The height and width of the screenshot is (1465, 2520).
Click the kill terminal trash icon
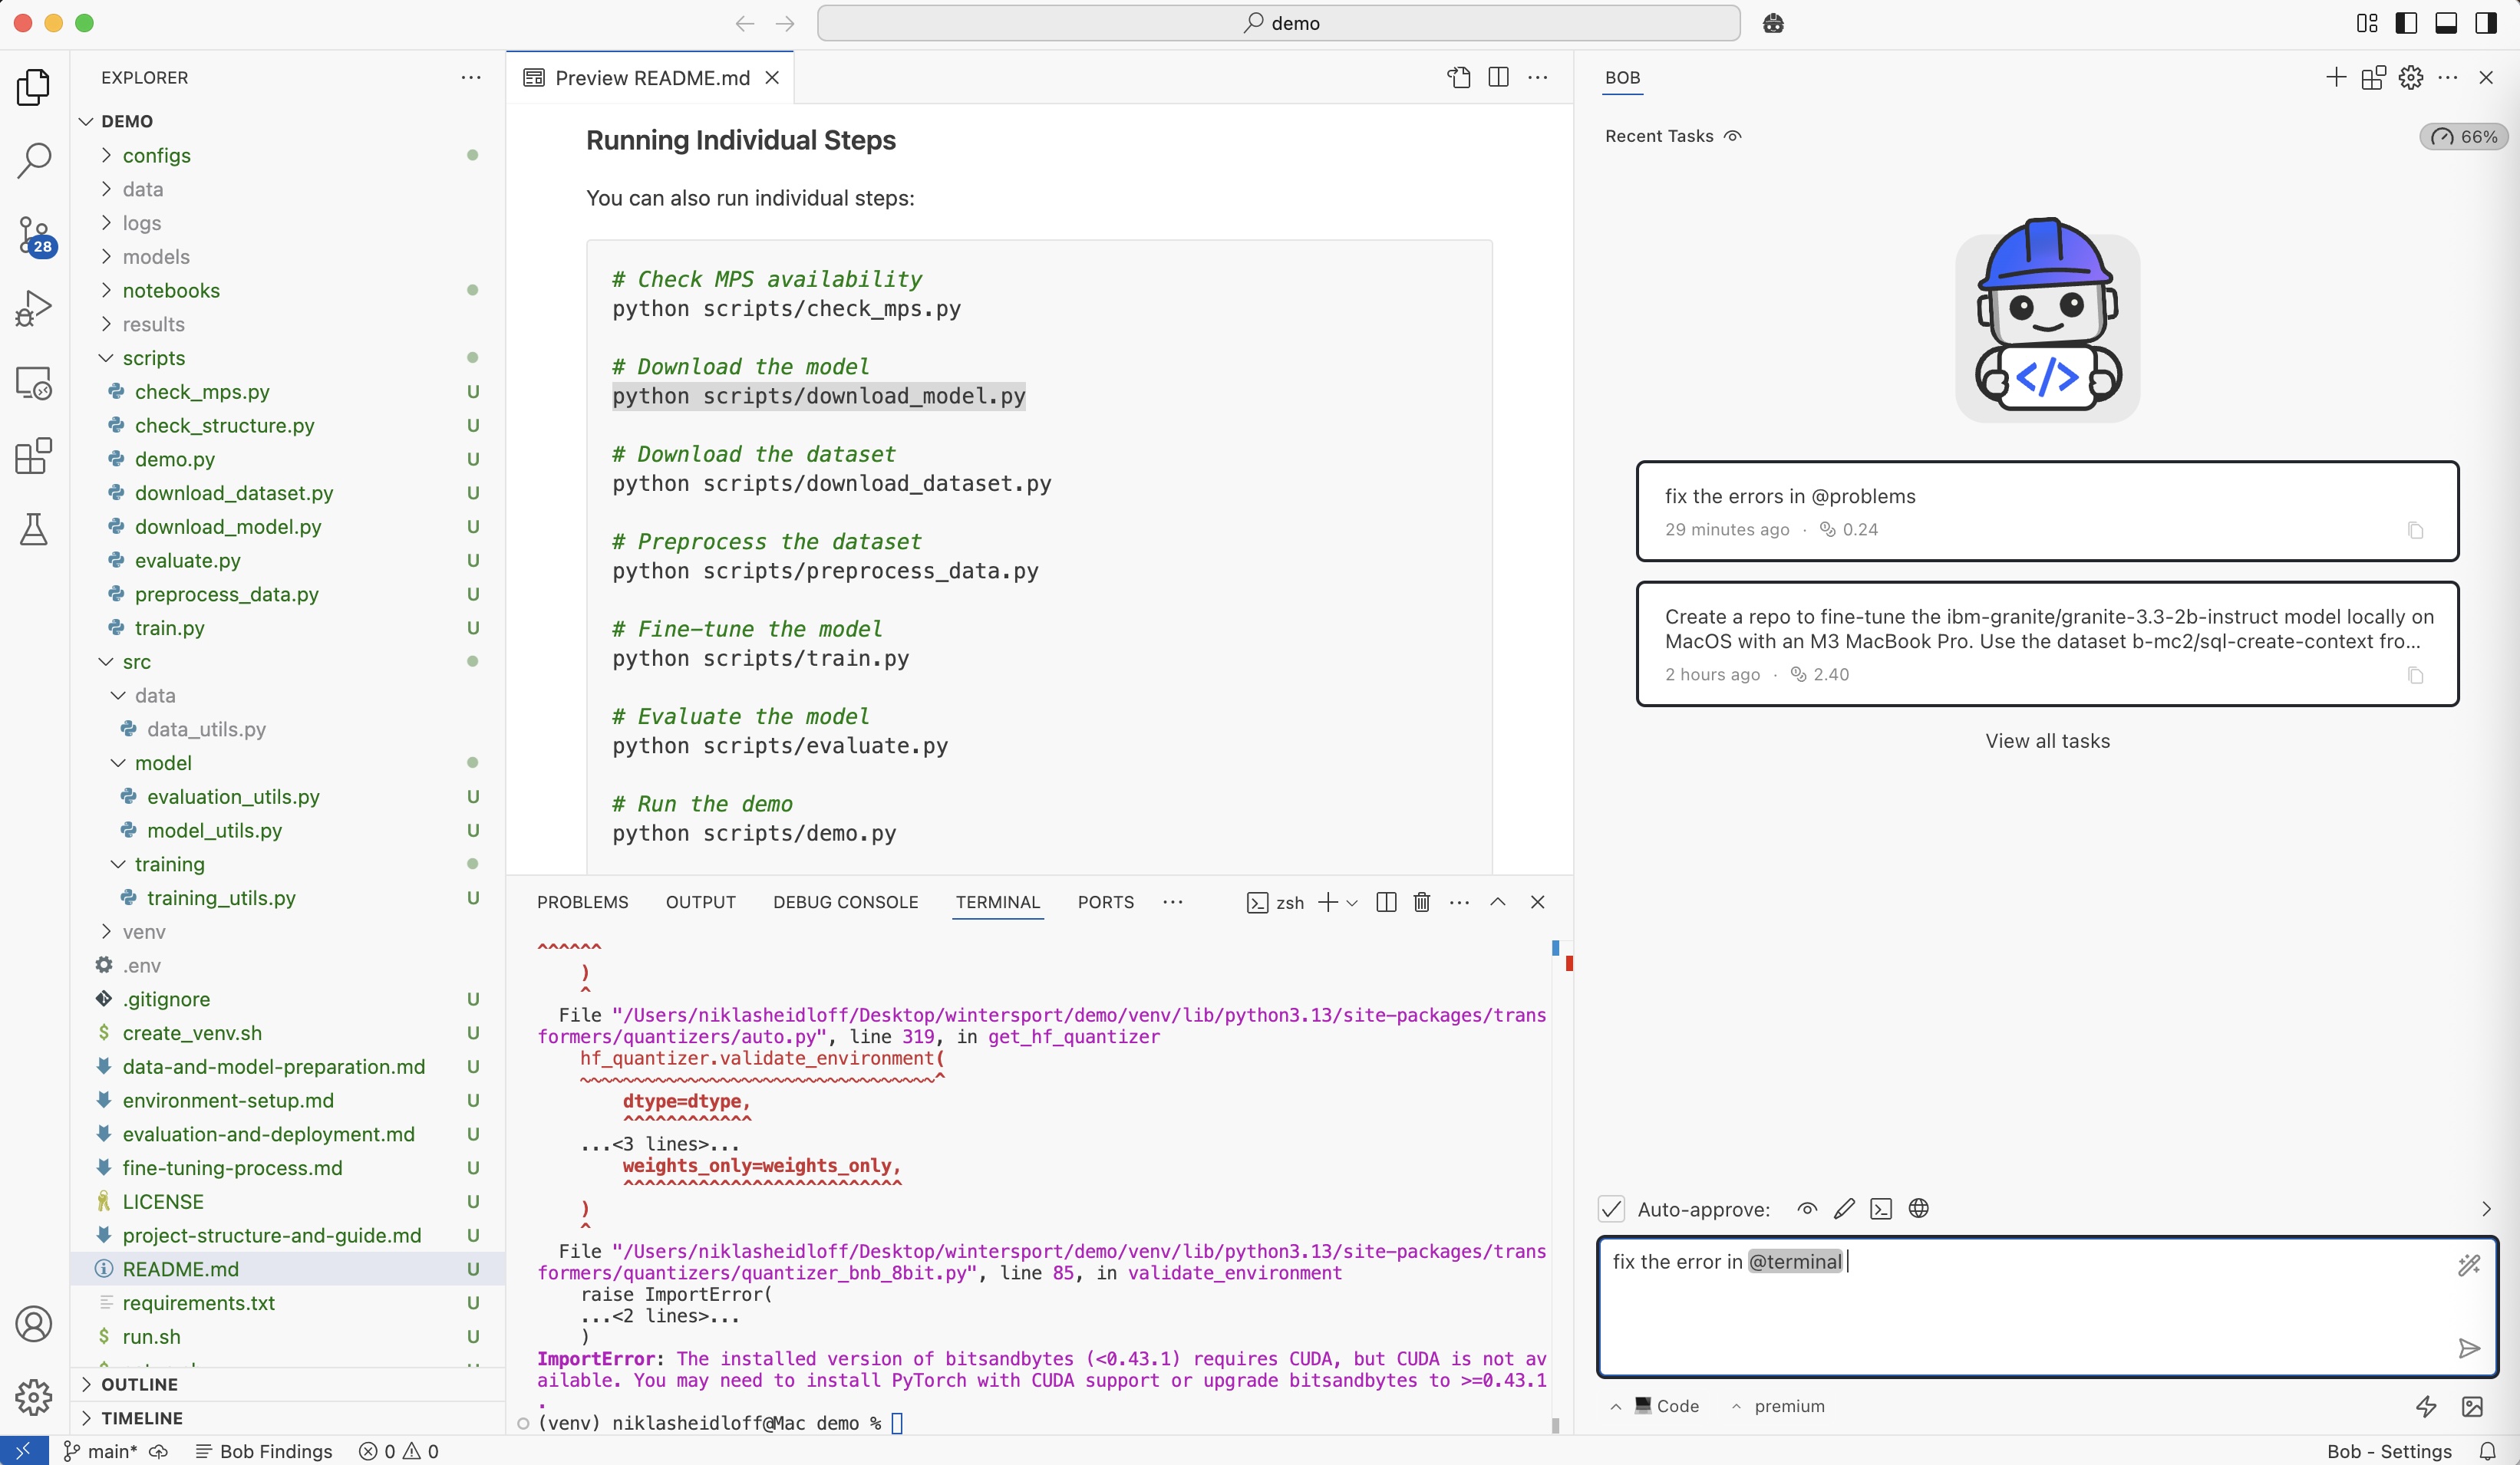click(1421, 902)
